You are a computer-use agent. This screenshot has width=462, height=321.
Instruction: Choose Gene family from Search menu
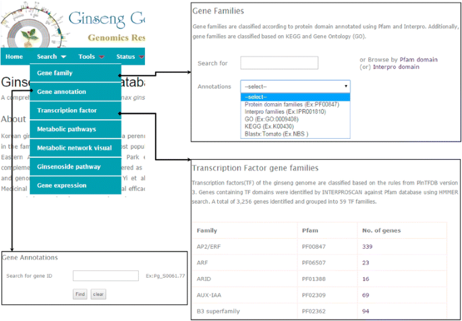pyautogui.click(x=76, y=73)
